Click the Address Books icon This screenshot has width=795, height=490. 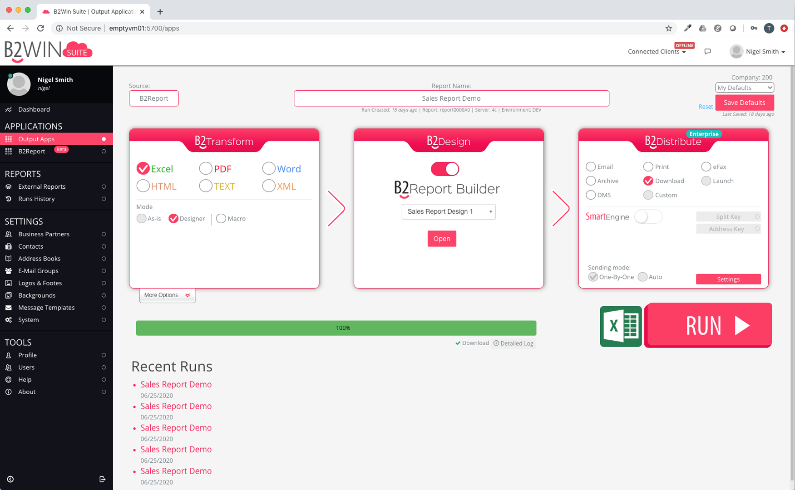click(9, 259)
